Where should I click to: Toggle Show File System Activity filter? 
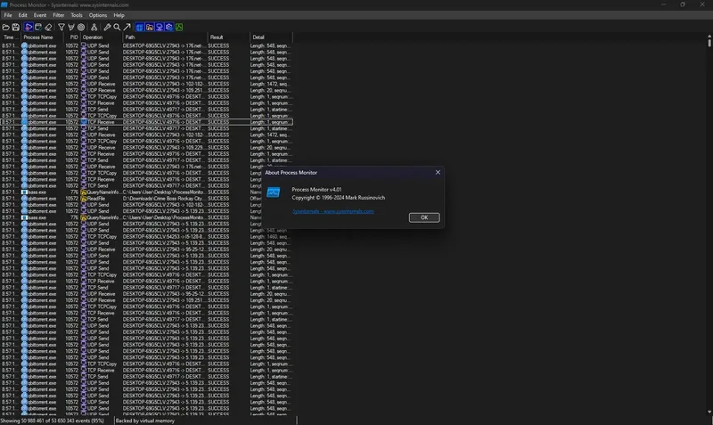(x=150, y=28)
